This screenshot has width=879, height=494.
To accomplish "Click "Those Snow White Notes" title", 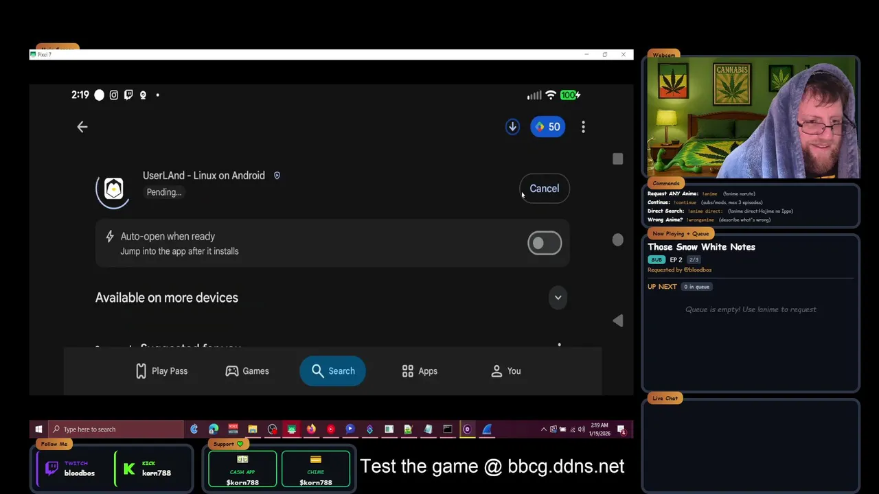I will [x=701, y=247].
